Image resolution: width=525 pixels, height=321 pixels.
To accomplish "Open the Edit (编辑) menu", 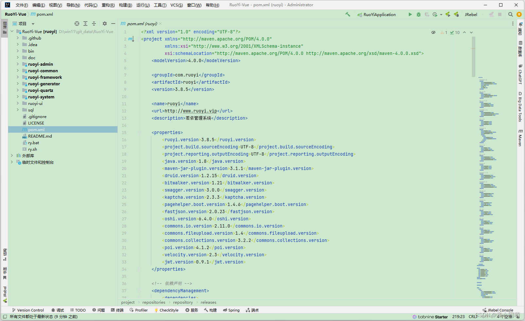I will coord(38,5).
